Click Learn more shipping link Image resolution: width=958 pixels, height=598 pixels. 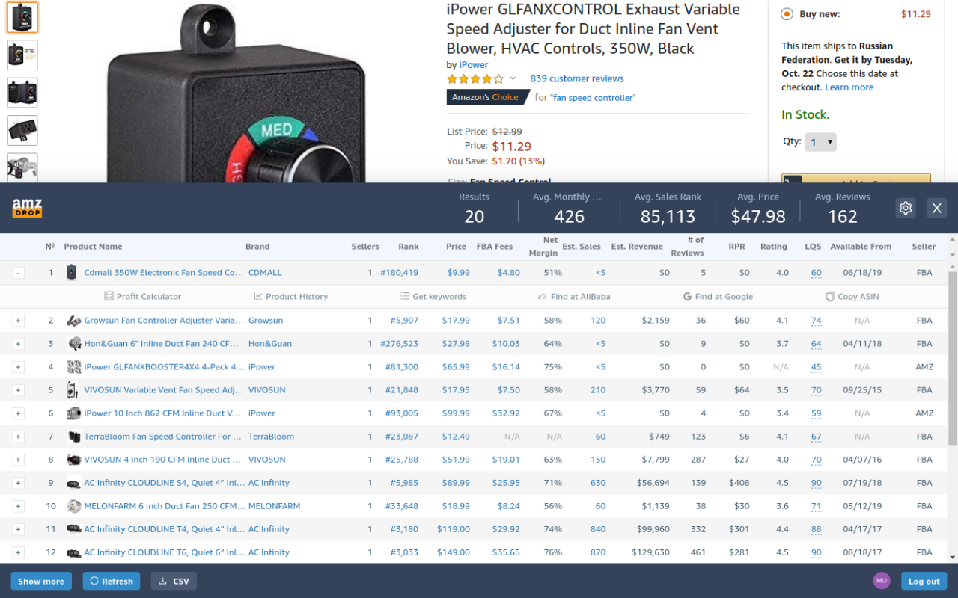(x=849, y=87)
